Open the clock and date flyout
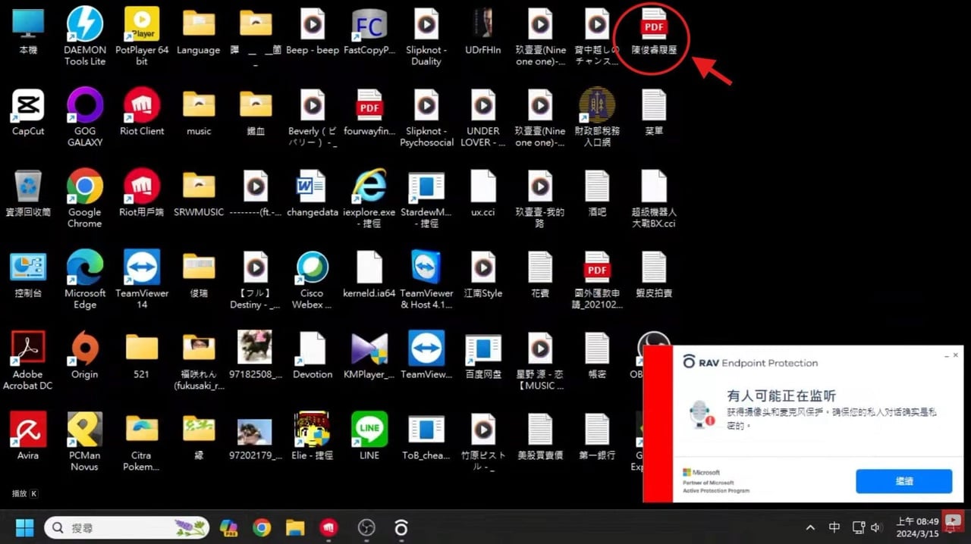971x544 pixels. pos(916,527)
